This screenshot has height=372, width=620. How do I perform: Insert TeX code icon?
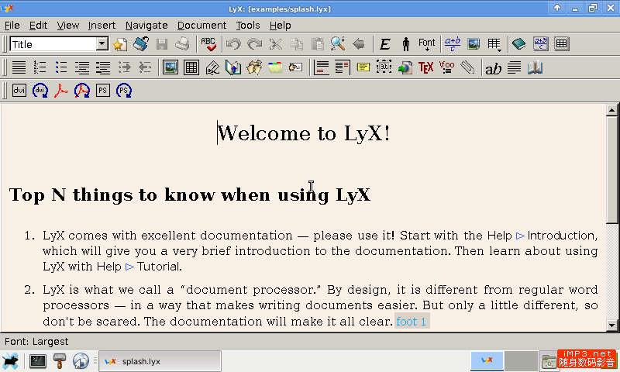pos(425,67)
